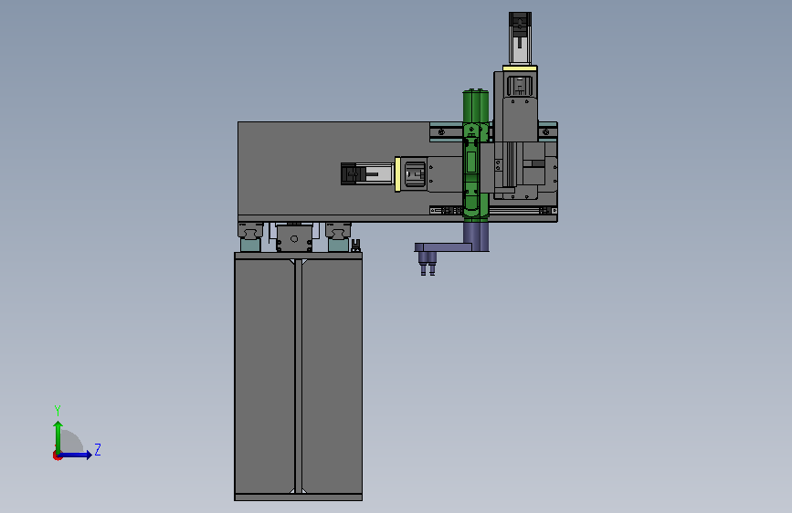
Task: Click the green Y axis arrow of the triad
Action: point(58,436)
